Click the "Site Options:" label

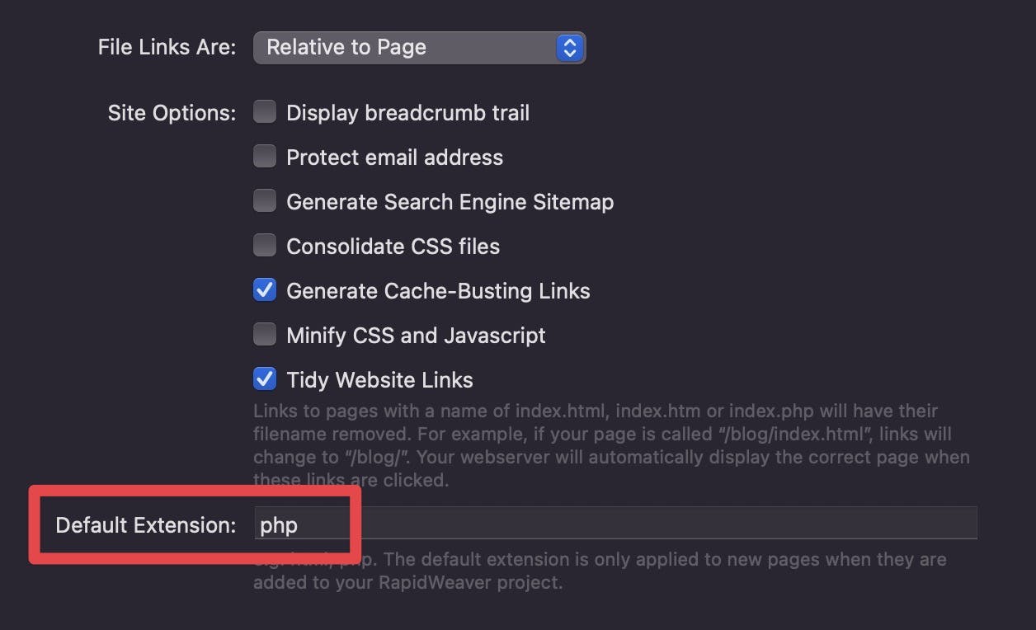point(172,113)
